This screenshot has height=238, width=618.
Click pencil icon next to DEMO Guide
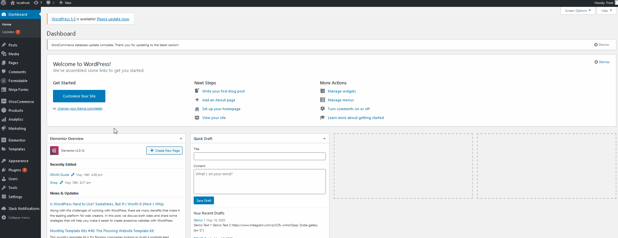pos(73,175)
